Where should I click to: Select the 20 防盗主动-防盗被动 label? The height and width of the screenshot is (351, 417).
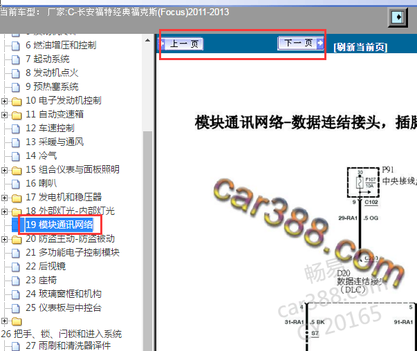(70, 238)
